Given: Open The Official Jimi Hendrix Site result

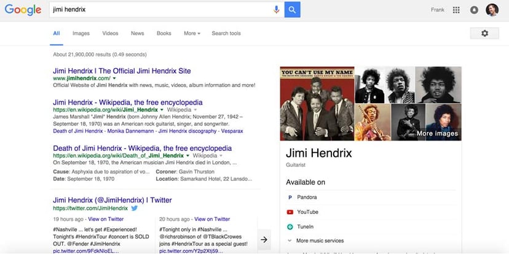Looking at the screenshot, I should tap(122, 71).
